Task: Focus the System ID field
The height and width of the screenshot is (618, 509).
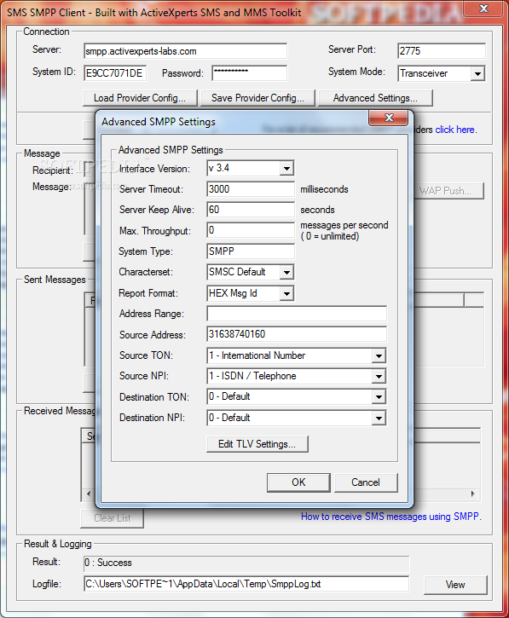Action: coord(115,73)
